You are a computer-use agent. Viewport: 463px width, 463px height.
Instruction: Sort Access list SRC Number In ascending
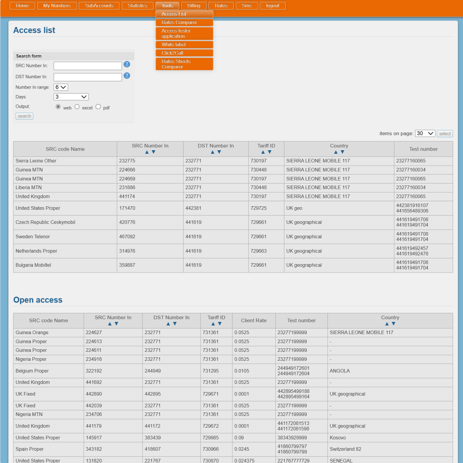pos(147,152)
